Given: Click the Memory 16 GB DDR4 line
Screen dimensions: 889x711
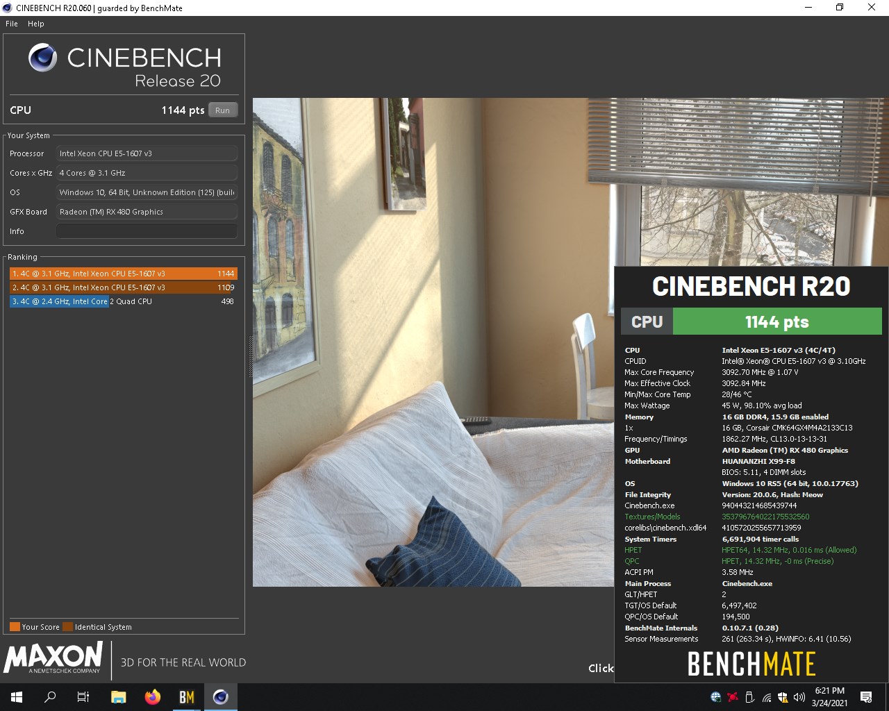Looking at the screenshot, I should pos(726,417).
